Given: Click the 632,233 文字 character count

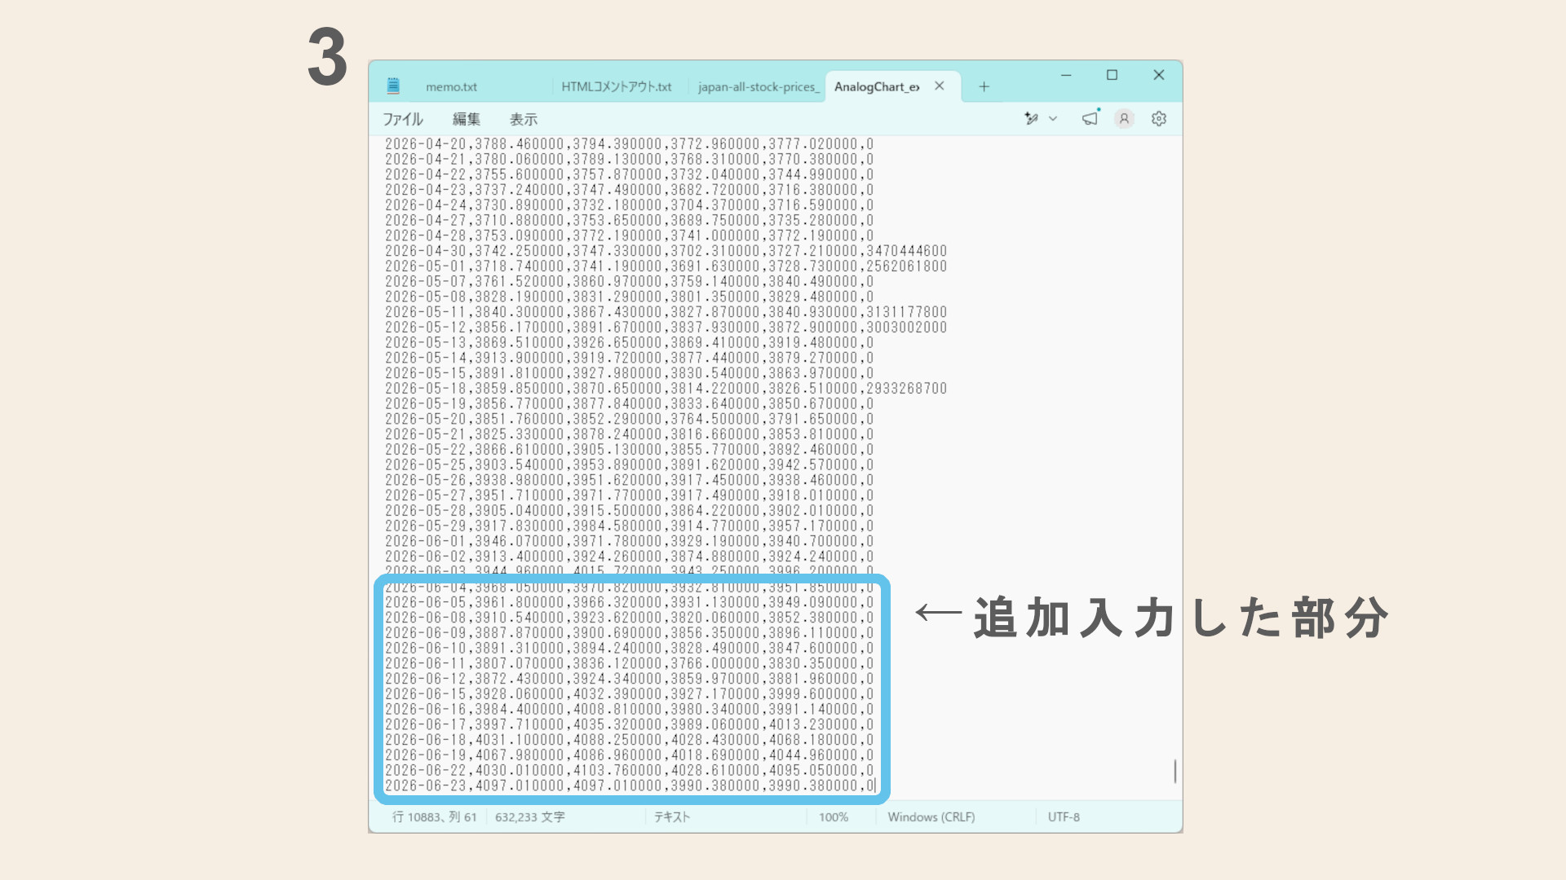Looking at the screenshot, I should pos(530,816).
